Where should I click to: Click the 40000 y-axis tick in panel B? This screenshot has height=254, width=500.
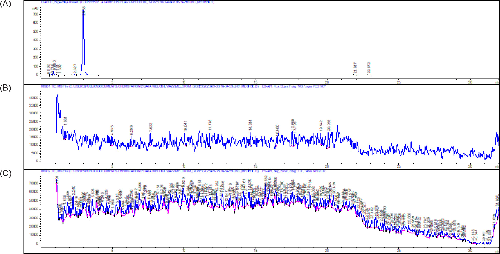click(x=34, y=98)
